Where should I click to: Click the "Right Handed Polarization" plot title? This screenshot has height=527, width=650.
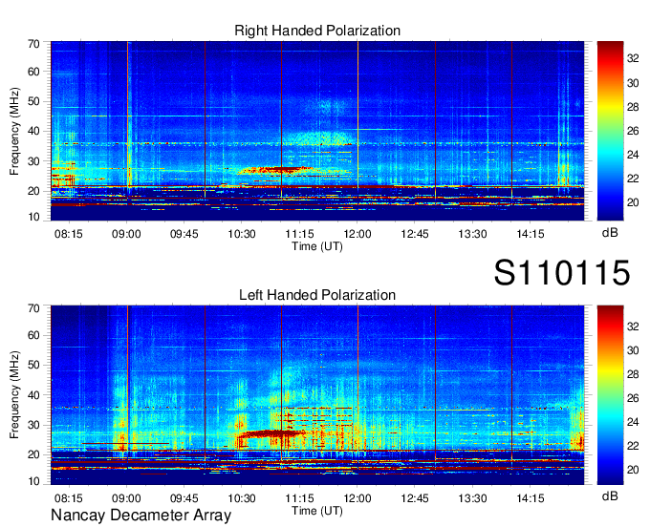[x=317, y=31]
